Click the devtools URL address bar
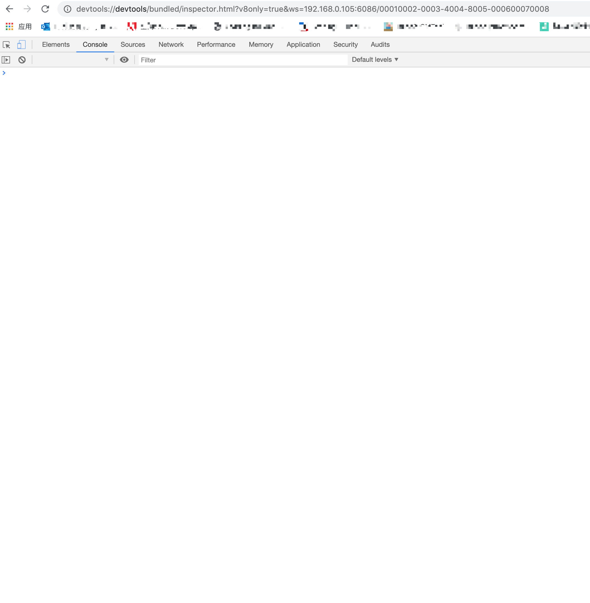 [312, 9]
